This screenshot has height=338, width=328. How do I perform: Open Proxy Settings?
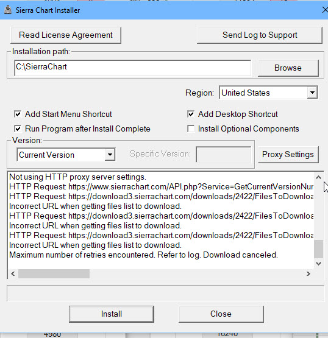pos(288,154)
